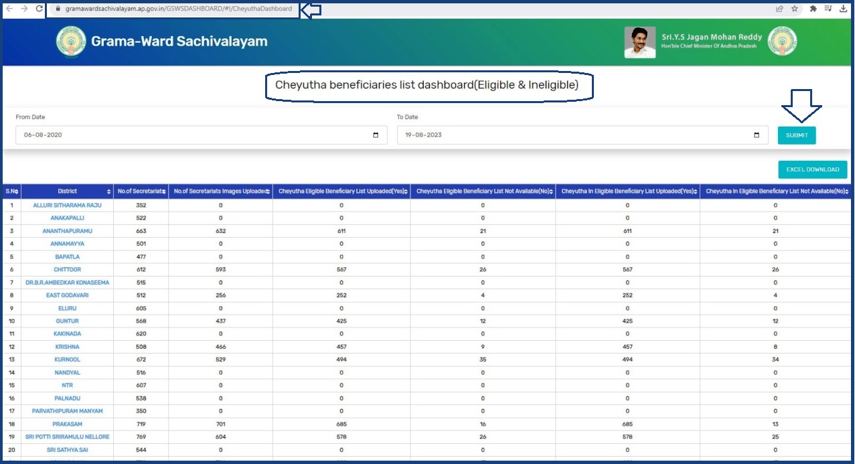Viewport: 855px width, 464px height.
Task: Bookmark this page using the star icon
Action: point(795,9)
